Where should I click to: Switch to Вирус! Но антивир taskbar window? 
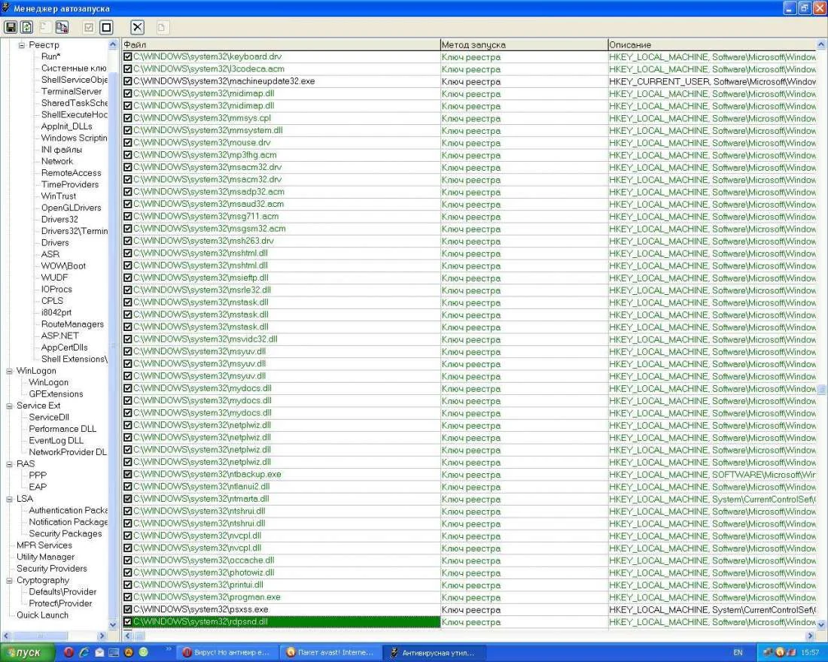coord(227,652)
